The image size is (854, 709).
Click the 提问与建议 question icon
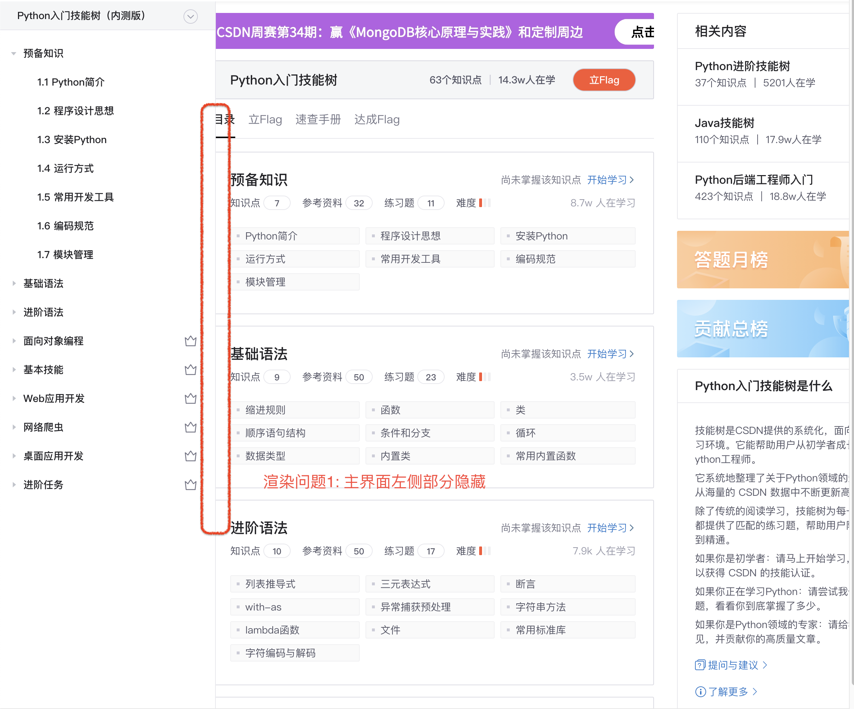click(x=700, y=665)
